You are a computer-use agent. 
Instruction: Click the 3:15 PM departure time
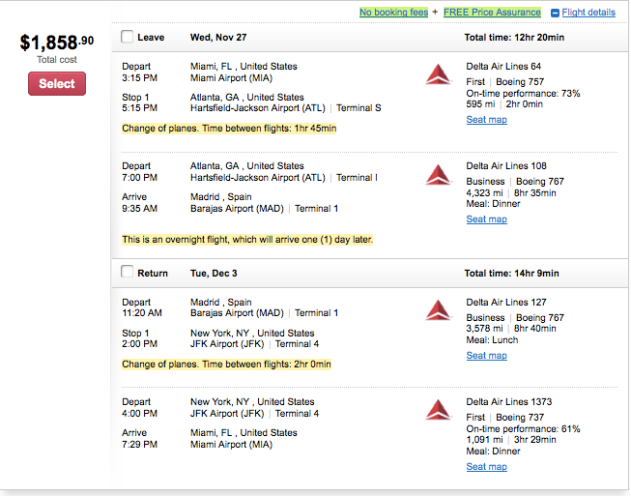139,78
